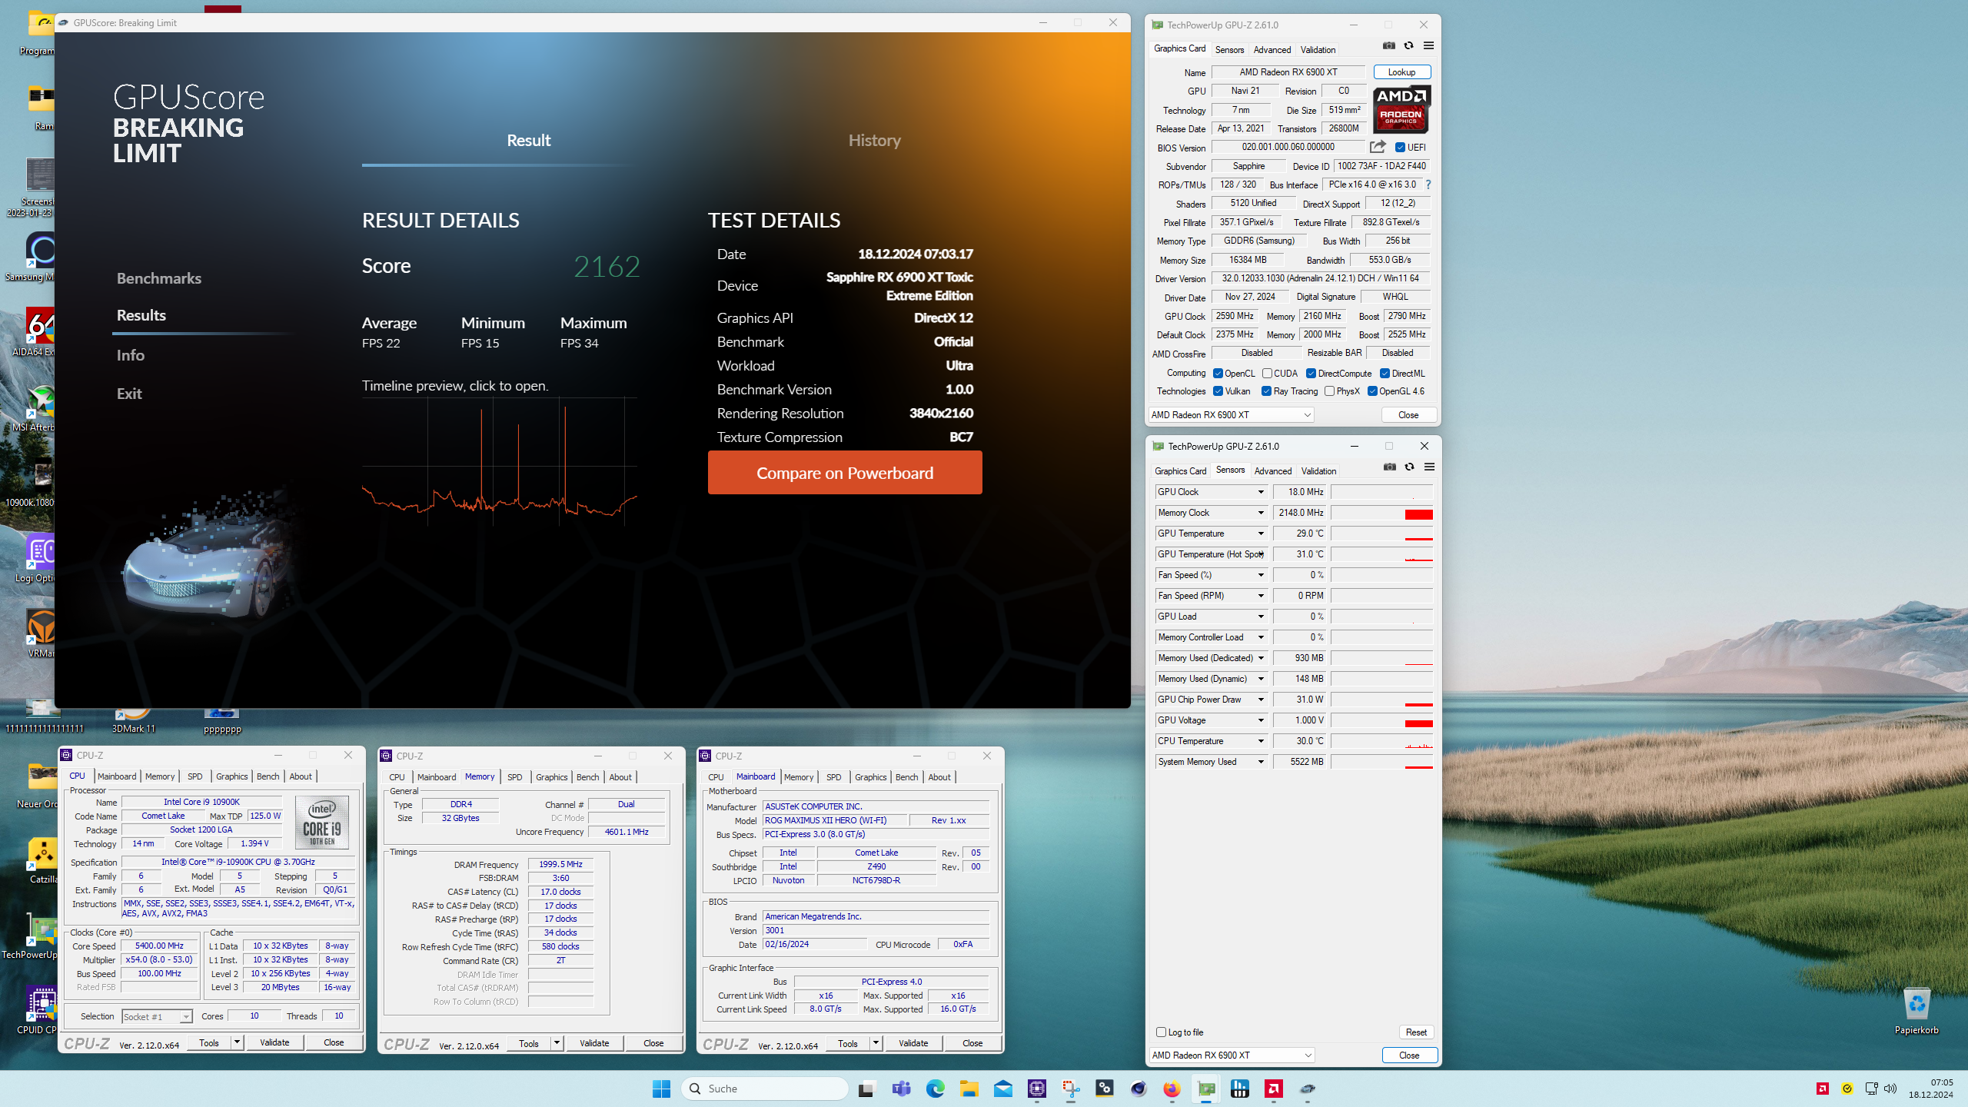
Task: Open the hamburger menu in the top GPU-Z window
Action: coord(1428,46)
